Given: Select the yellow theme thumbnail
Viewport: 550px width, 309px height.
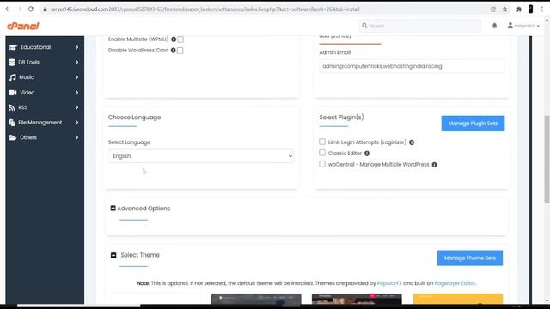Looking at the screenshot, I should click(x=457, y=300).
